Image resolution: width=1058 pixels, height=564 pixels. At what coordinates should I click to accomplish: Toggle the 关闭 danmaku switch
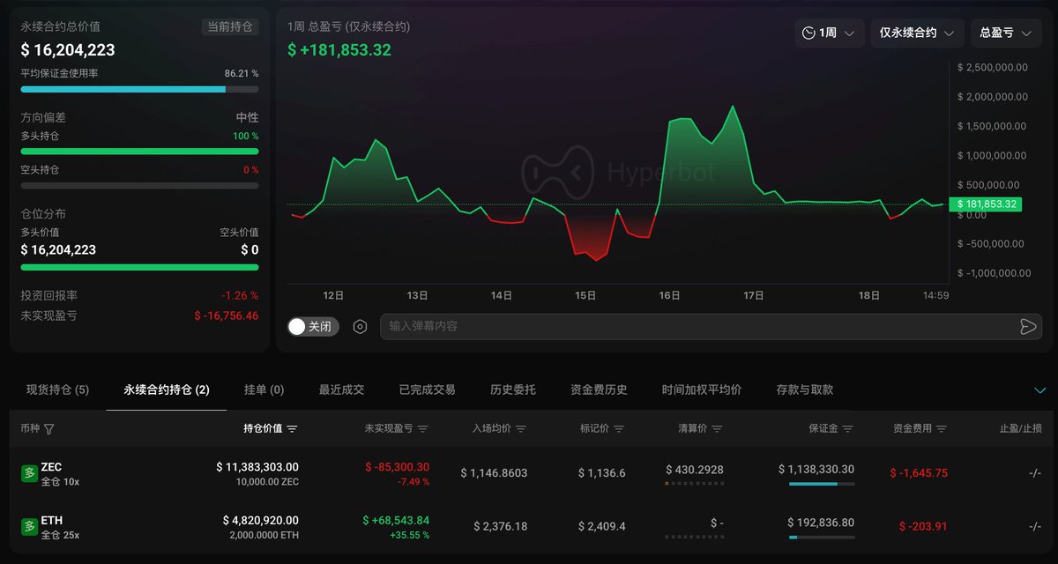(x=313, y=326)
